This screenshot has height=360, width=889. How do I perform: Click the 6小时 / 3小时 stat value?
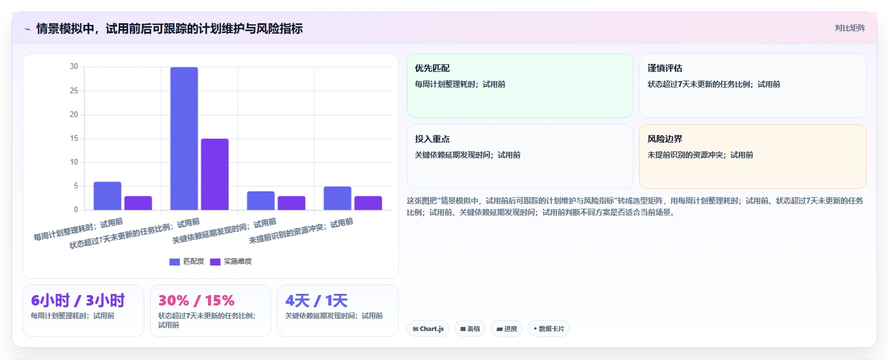tap(78, 300)
